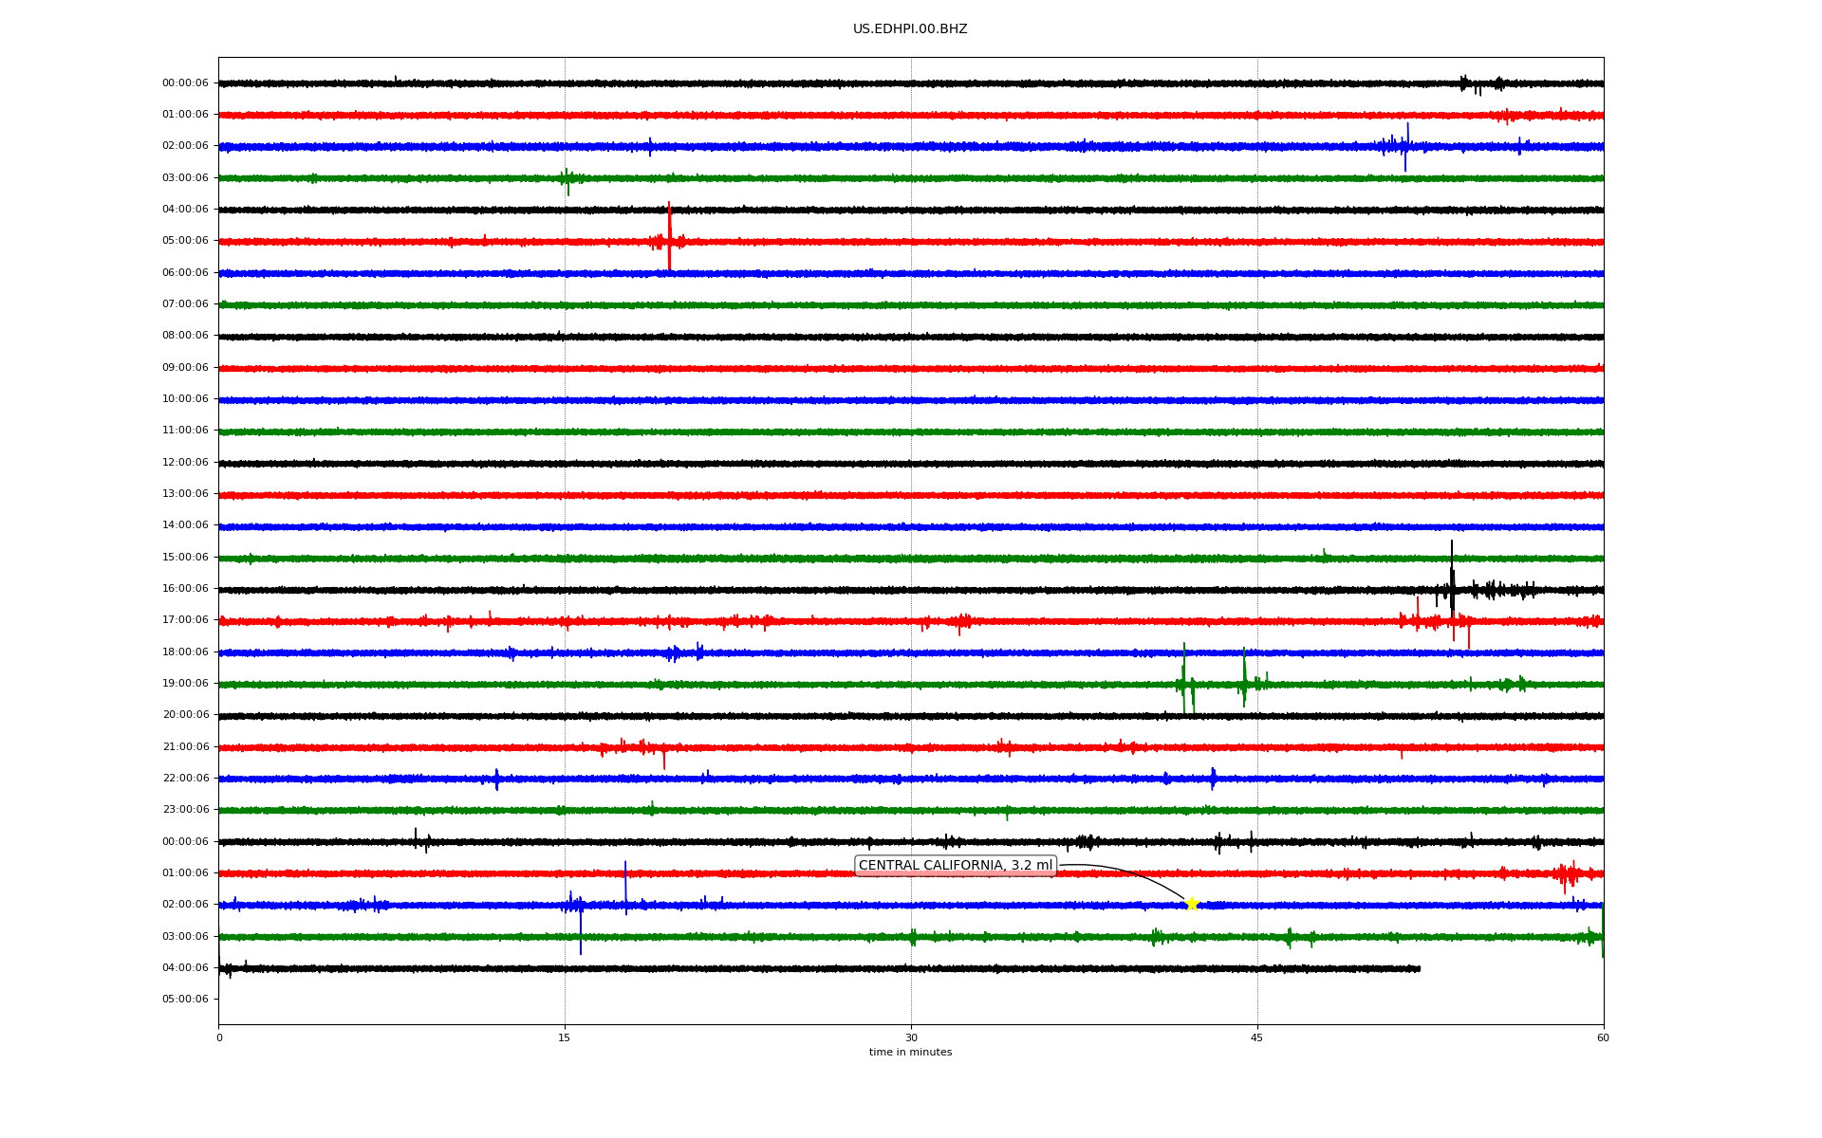This screenshot has height=1138, width=1822.
Task: Click the 30 tick label on x-axis
Action: point(911,1038)
